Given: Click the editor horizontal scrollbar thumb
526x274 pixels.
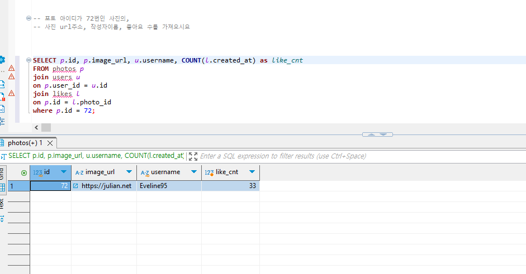Looking at the screenshot, I should (46, 127).
